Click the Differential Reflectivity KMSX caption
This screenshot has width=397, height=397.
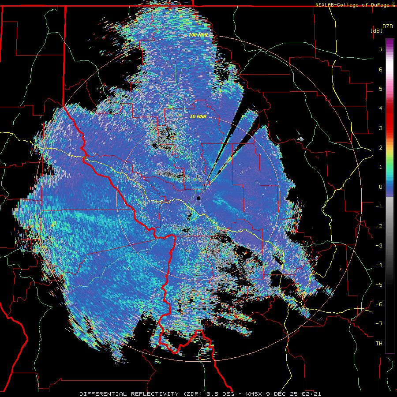pyautogui.click(x=200, y=394)
